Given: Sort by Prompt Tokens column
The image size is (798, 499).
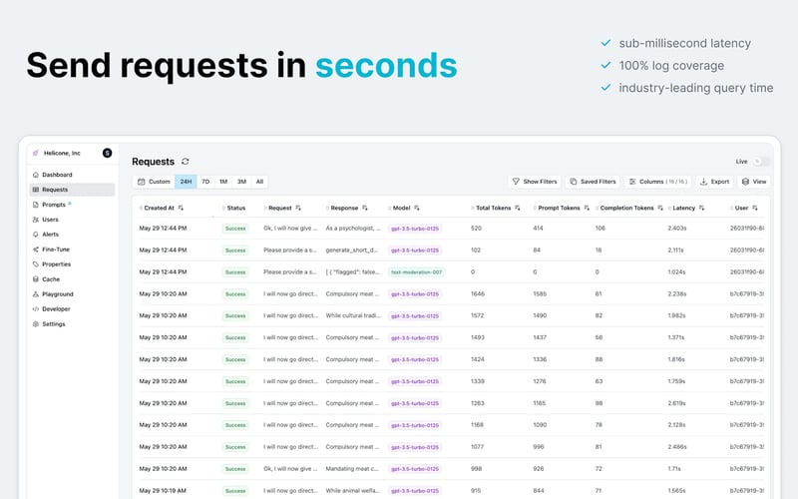Looking at the screenshot, I should point(587,208).
